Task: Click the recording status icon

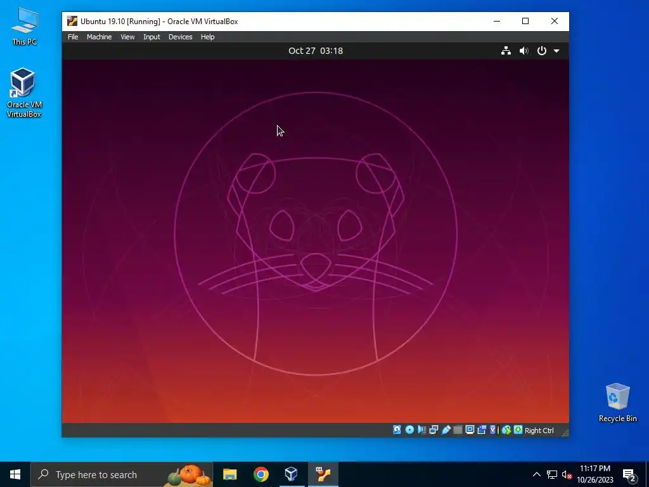Action: [482, 430]
